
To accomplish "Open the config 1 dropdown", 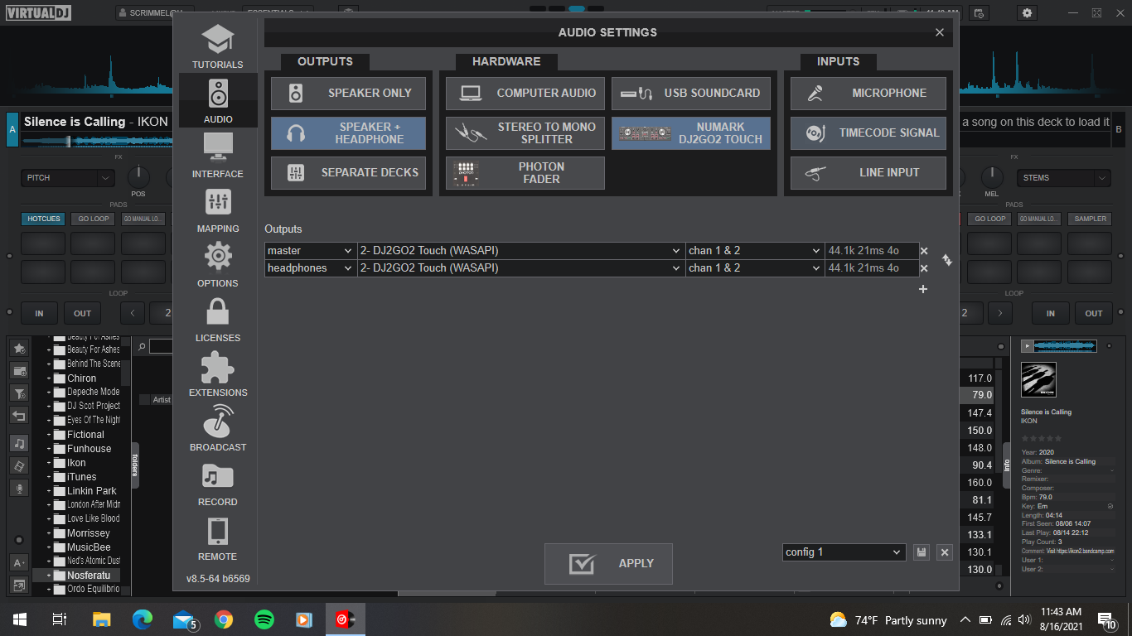I will [844, 552].
